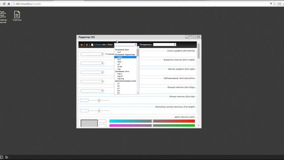Open the Страницы desktop icon

click(17, 16)
